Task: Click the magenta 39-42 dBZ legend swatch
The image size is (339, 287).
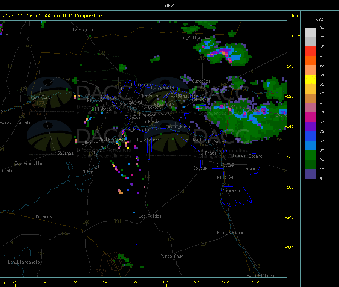Action: coord(310,117)
